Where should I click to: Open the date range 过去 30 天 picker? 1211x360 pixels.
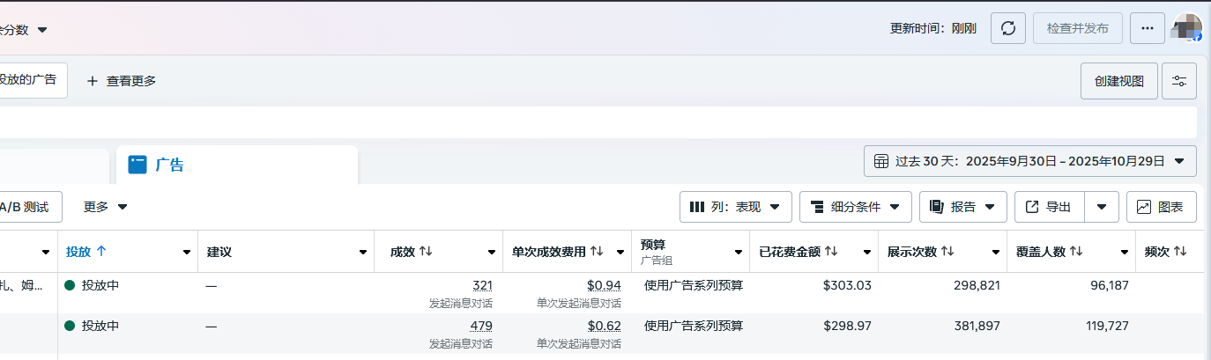[x=1029, y=161]
